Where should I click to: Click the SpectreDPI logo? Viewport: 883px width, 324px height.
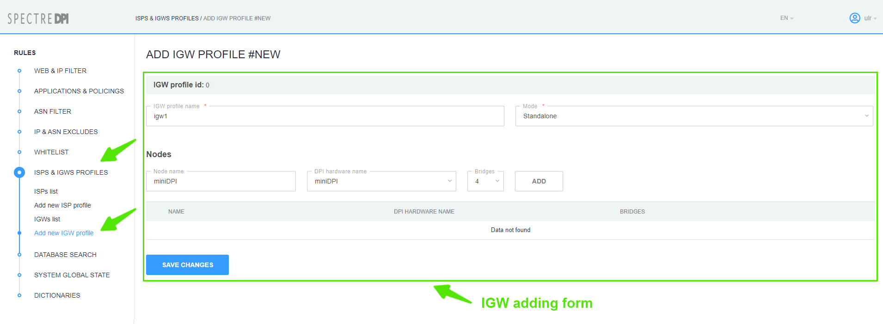tap(38, 18)
